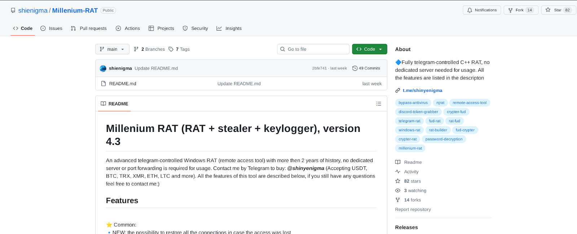Click Report repository link
This screenshot has width=577, height=234.
[413, 210]
